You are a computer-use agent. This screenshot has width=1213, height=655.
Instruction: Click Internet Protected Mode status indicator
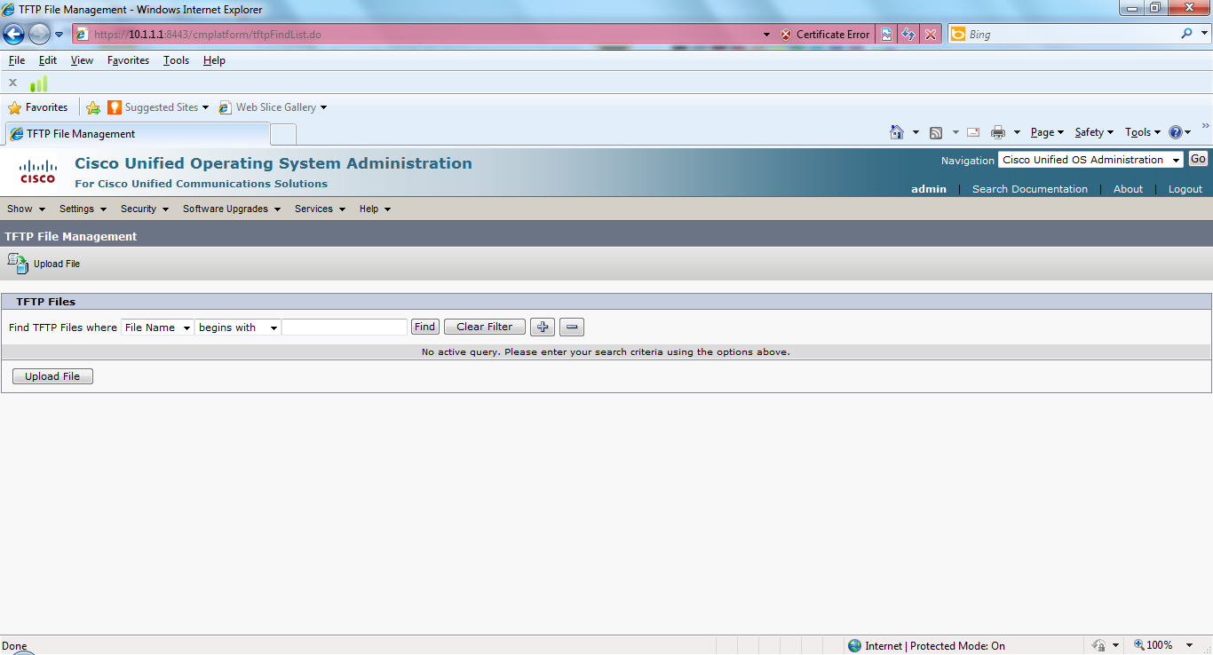(x=926, y=646)
